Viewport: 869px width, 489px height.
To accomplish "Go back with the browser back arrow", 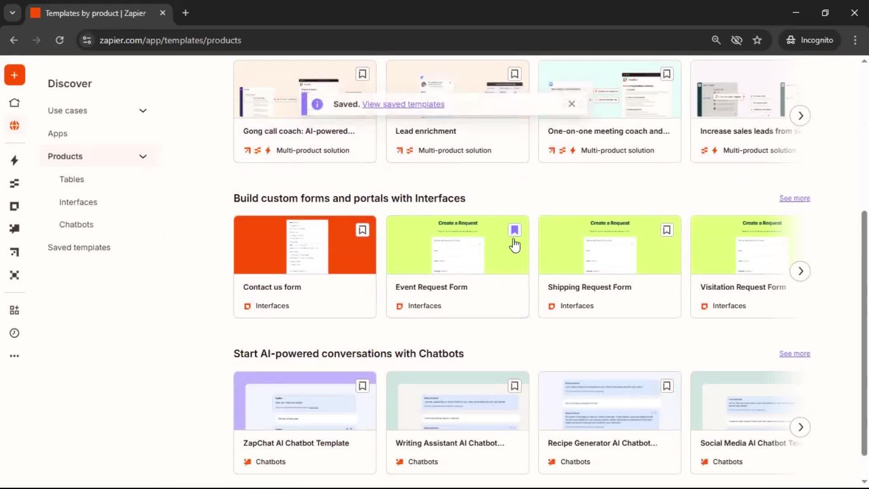I will pyautogui.click(x=14, y=40).
